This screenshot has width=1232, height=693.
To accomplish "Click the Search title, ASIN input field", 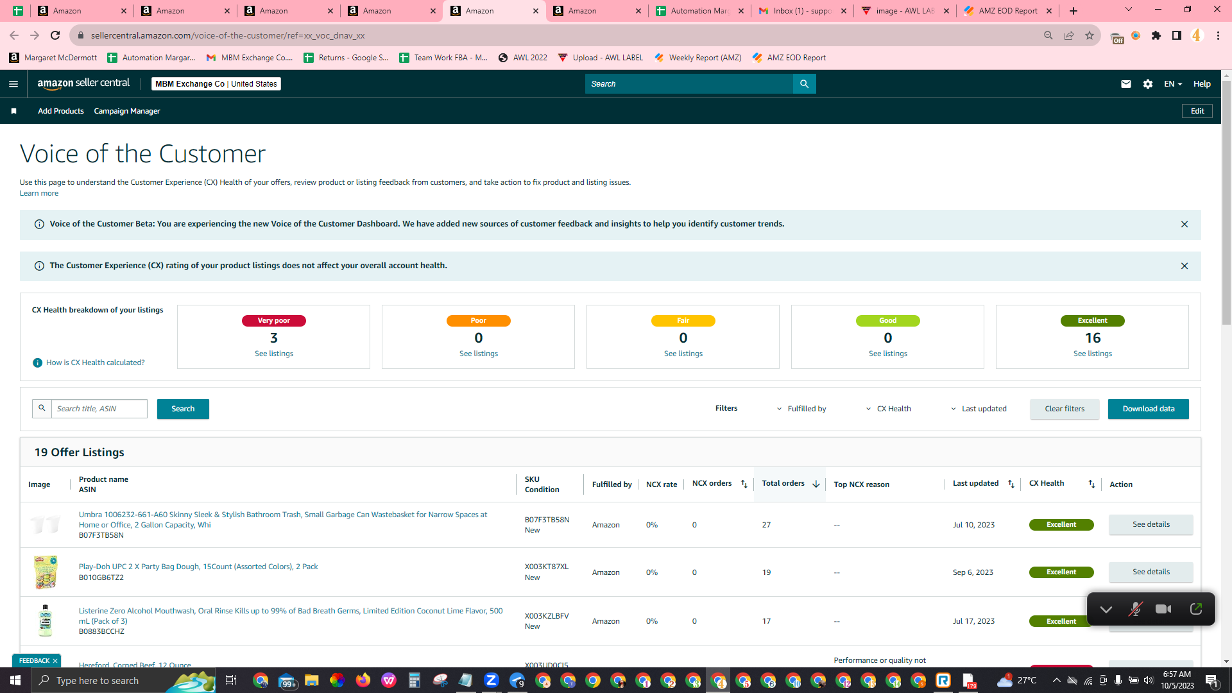I will click(x=99, y=409).
